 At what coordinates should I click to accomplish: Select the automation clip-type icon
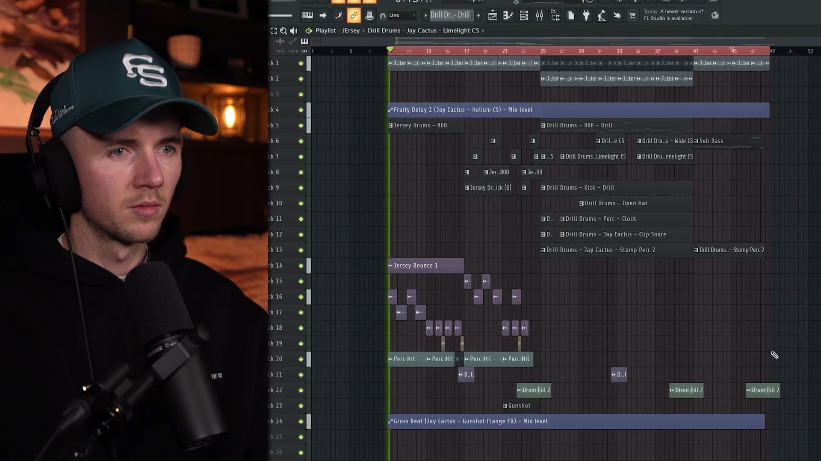(292, 41)
